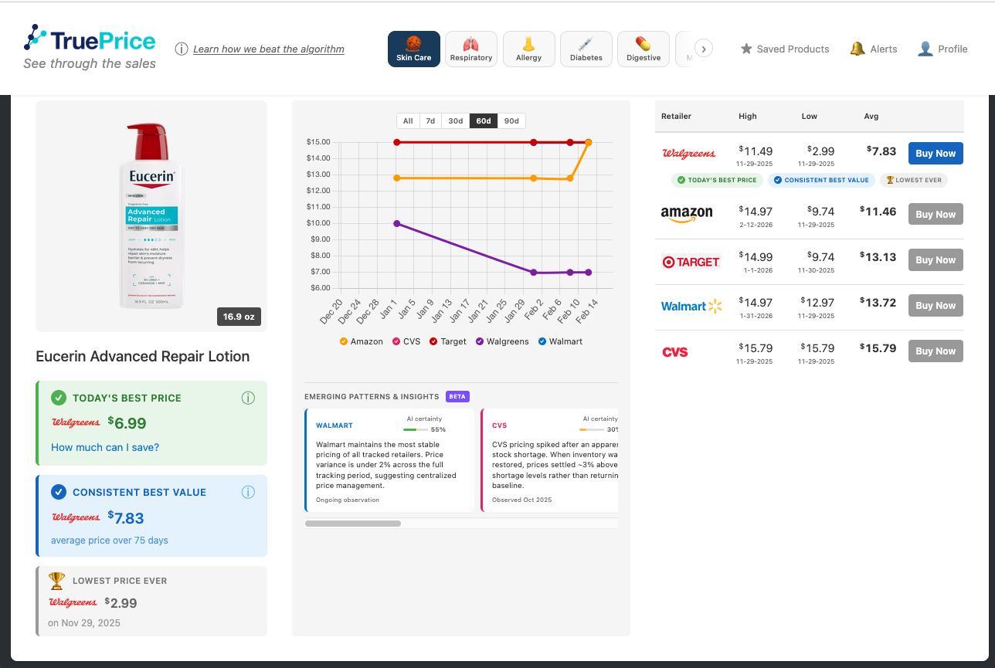
Task: Select the 7d time range
Action: [x=430, y=120]
